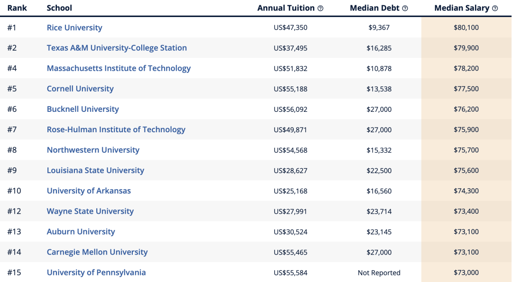
Task: Click the Annual Tuition help icon
Action: [320, 9]
